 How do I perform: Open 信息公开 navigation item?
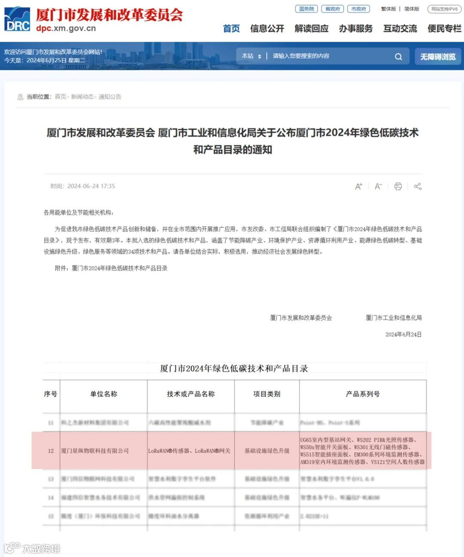tap(267, 28)
